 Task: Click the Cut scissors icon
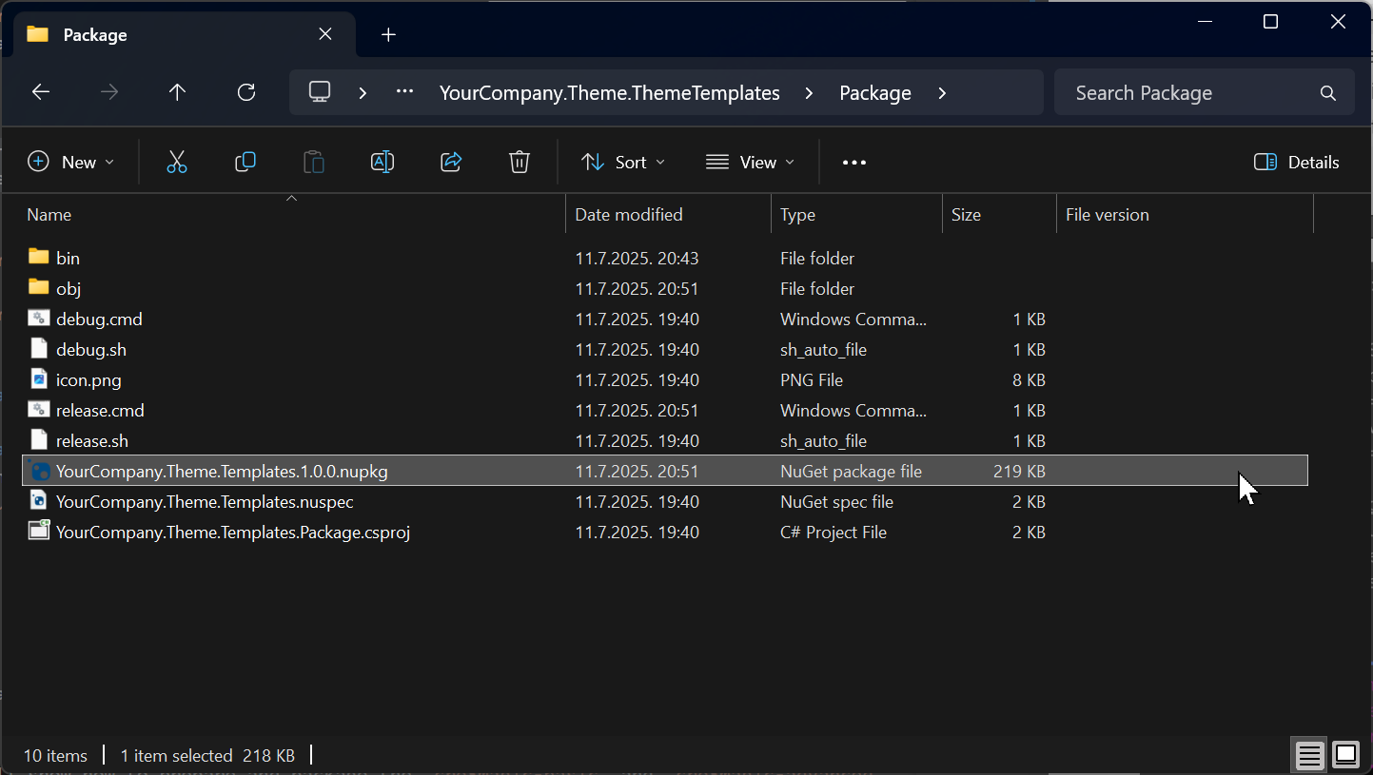coord(177,163)
